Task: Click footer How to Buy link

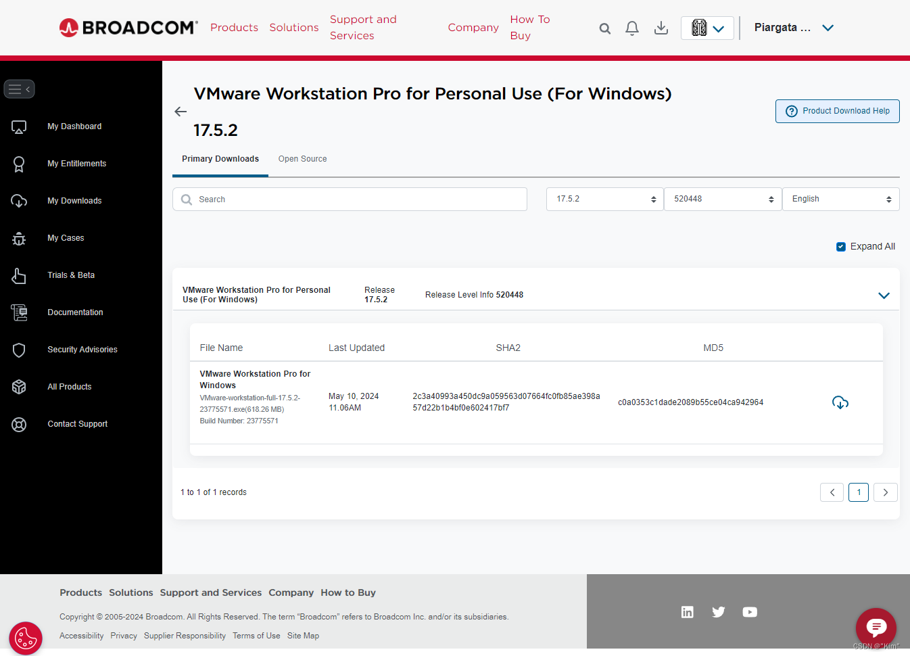Action: pyautogui.click(x=348, y=592)
